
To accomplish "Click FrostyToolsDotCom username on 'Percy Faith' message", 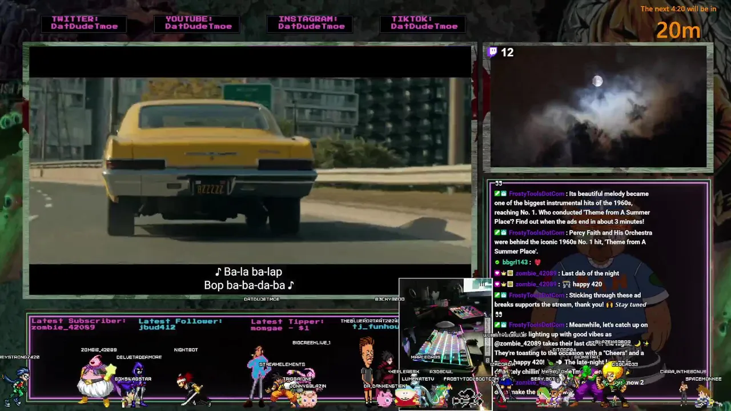I will [x=536, y=233].
